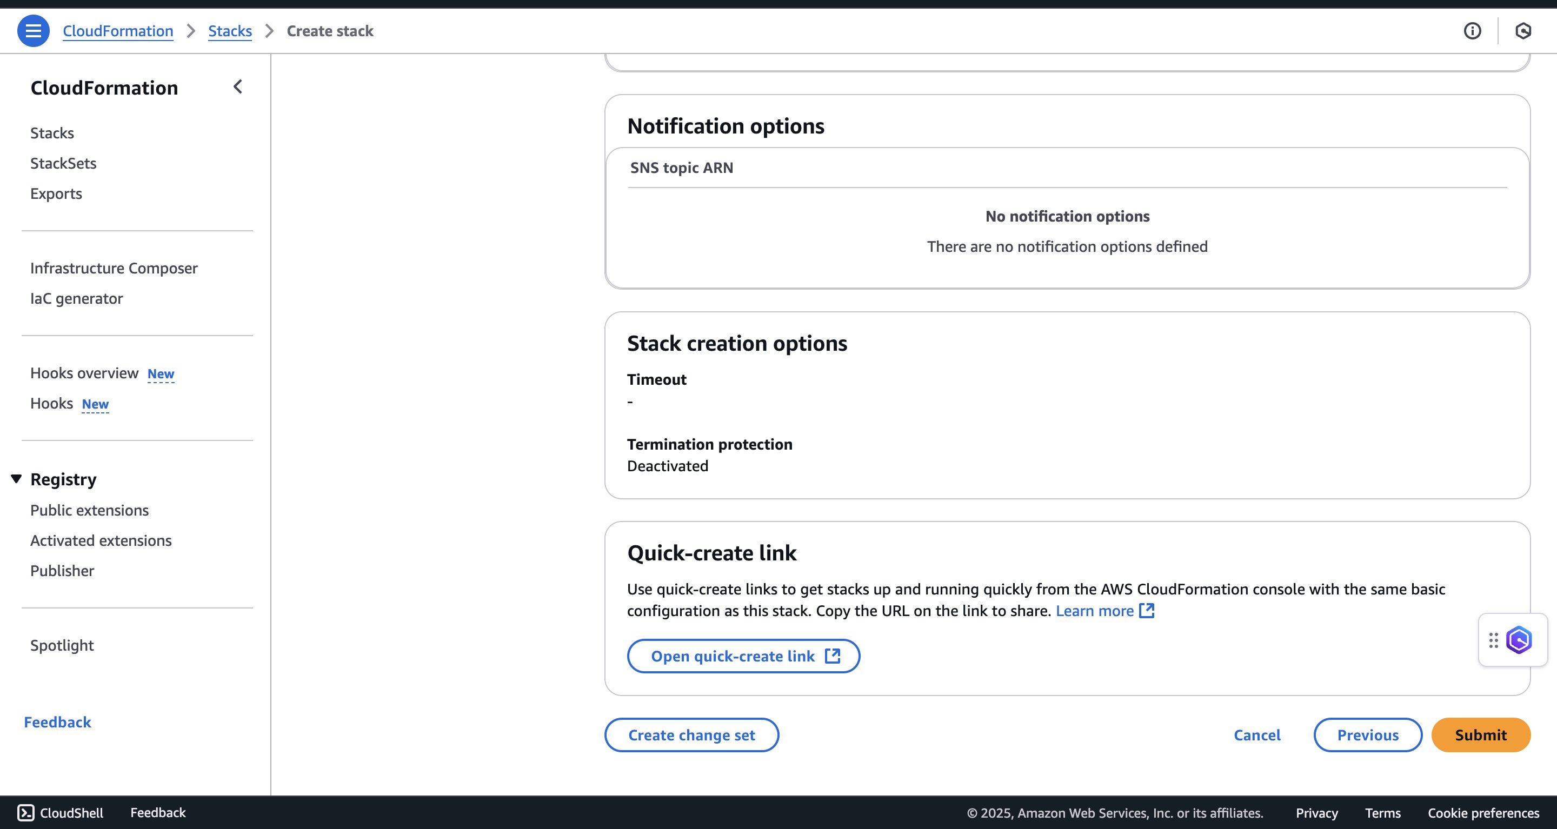Viewport: 1557px width, 829px height.
Task: Click the Timeout label
Action: click(656, 379)
